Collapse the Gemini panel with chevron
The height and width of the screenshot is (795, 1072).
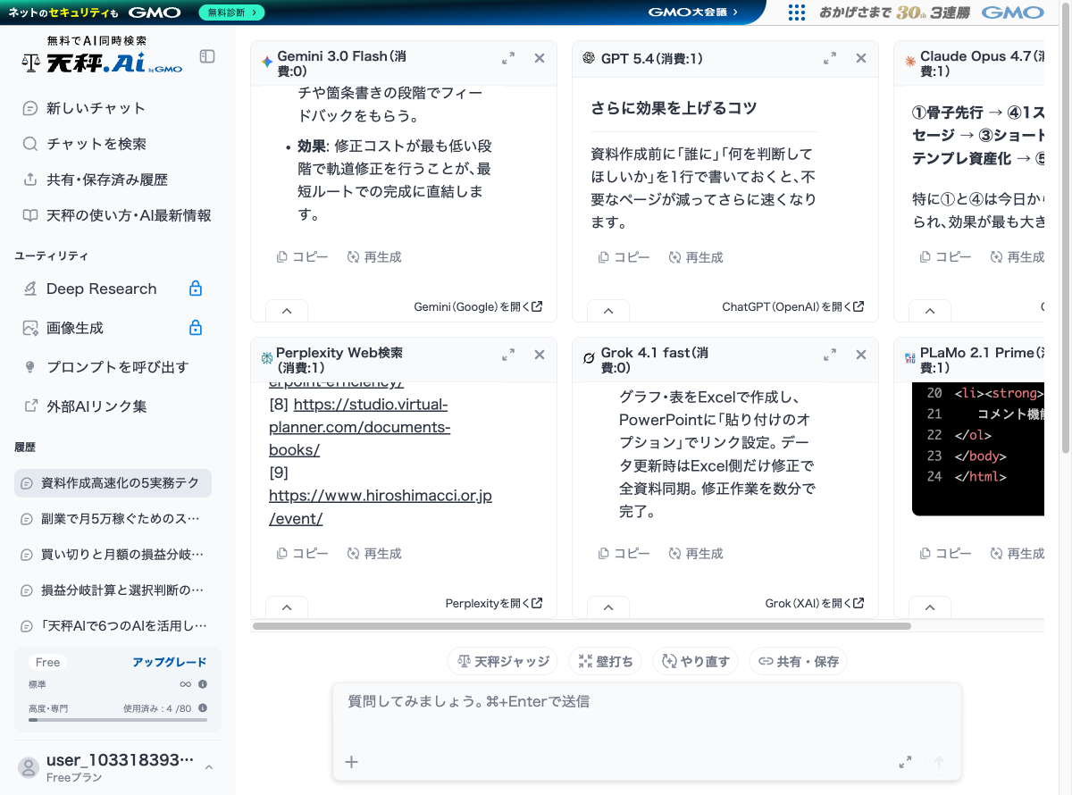point(287,311)
